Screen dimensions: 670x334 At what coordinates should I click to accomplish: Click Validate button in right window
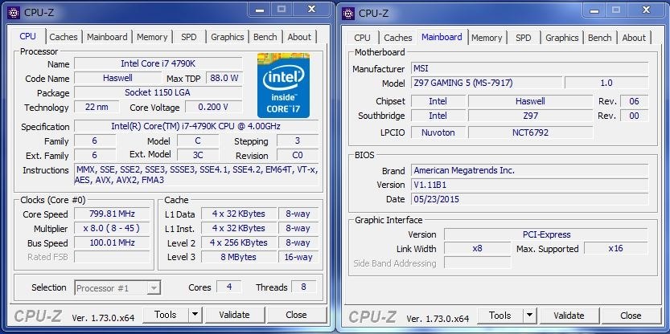tap(569, 316)
